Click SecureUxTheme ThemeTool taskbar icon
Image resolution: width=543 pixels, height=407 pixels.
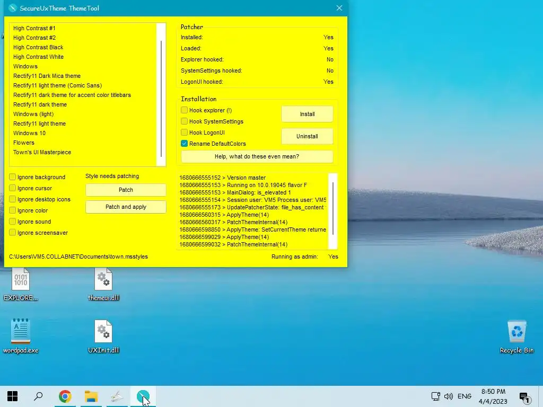143,396
